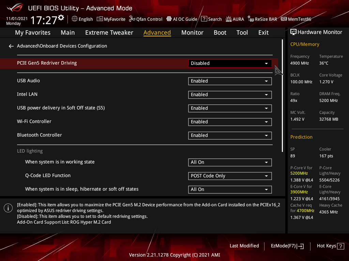Click the Qfan Control label
Image resolution: width=349 pixels, height=261 pixels.
coord(149,19)
